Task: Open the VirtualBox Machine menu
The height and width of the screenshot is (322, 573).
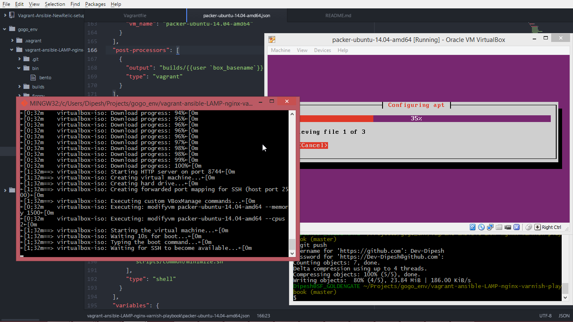Action: click(x=281, y=50)
